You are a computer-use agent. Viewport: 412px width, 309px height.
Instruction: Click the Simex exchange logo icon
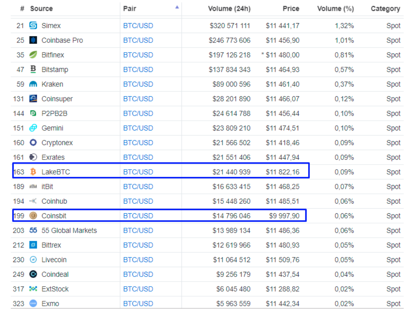point(33,26)
